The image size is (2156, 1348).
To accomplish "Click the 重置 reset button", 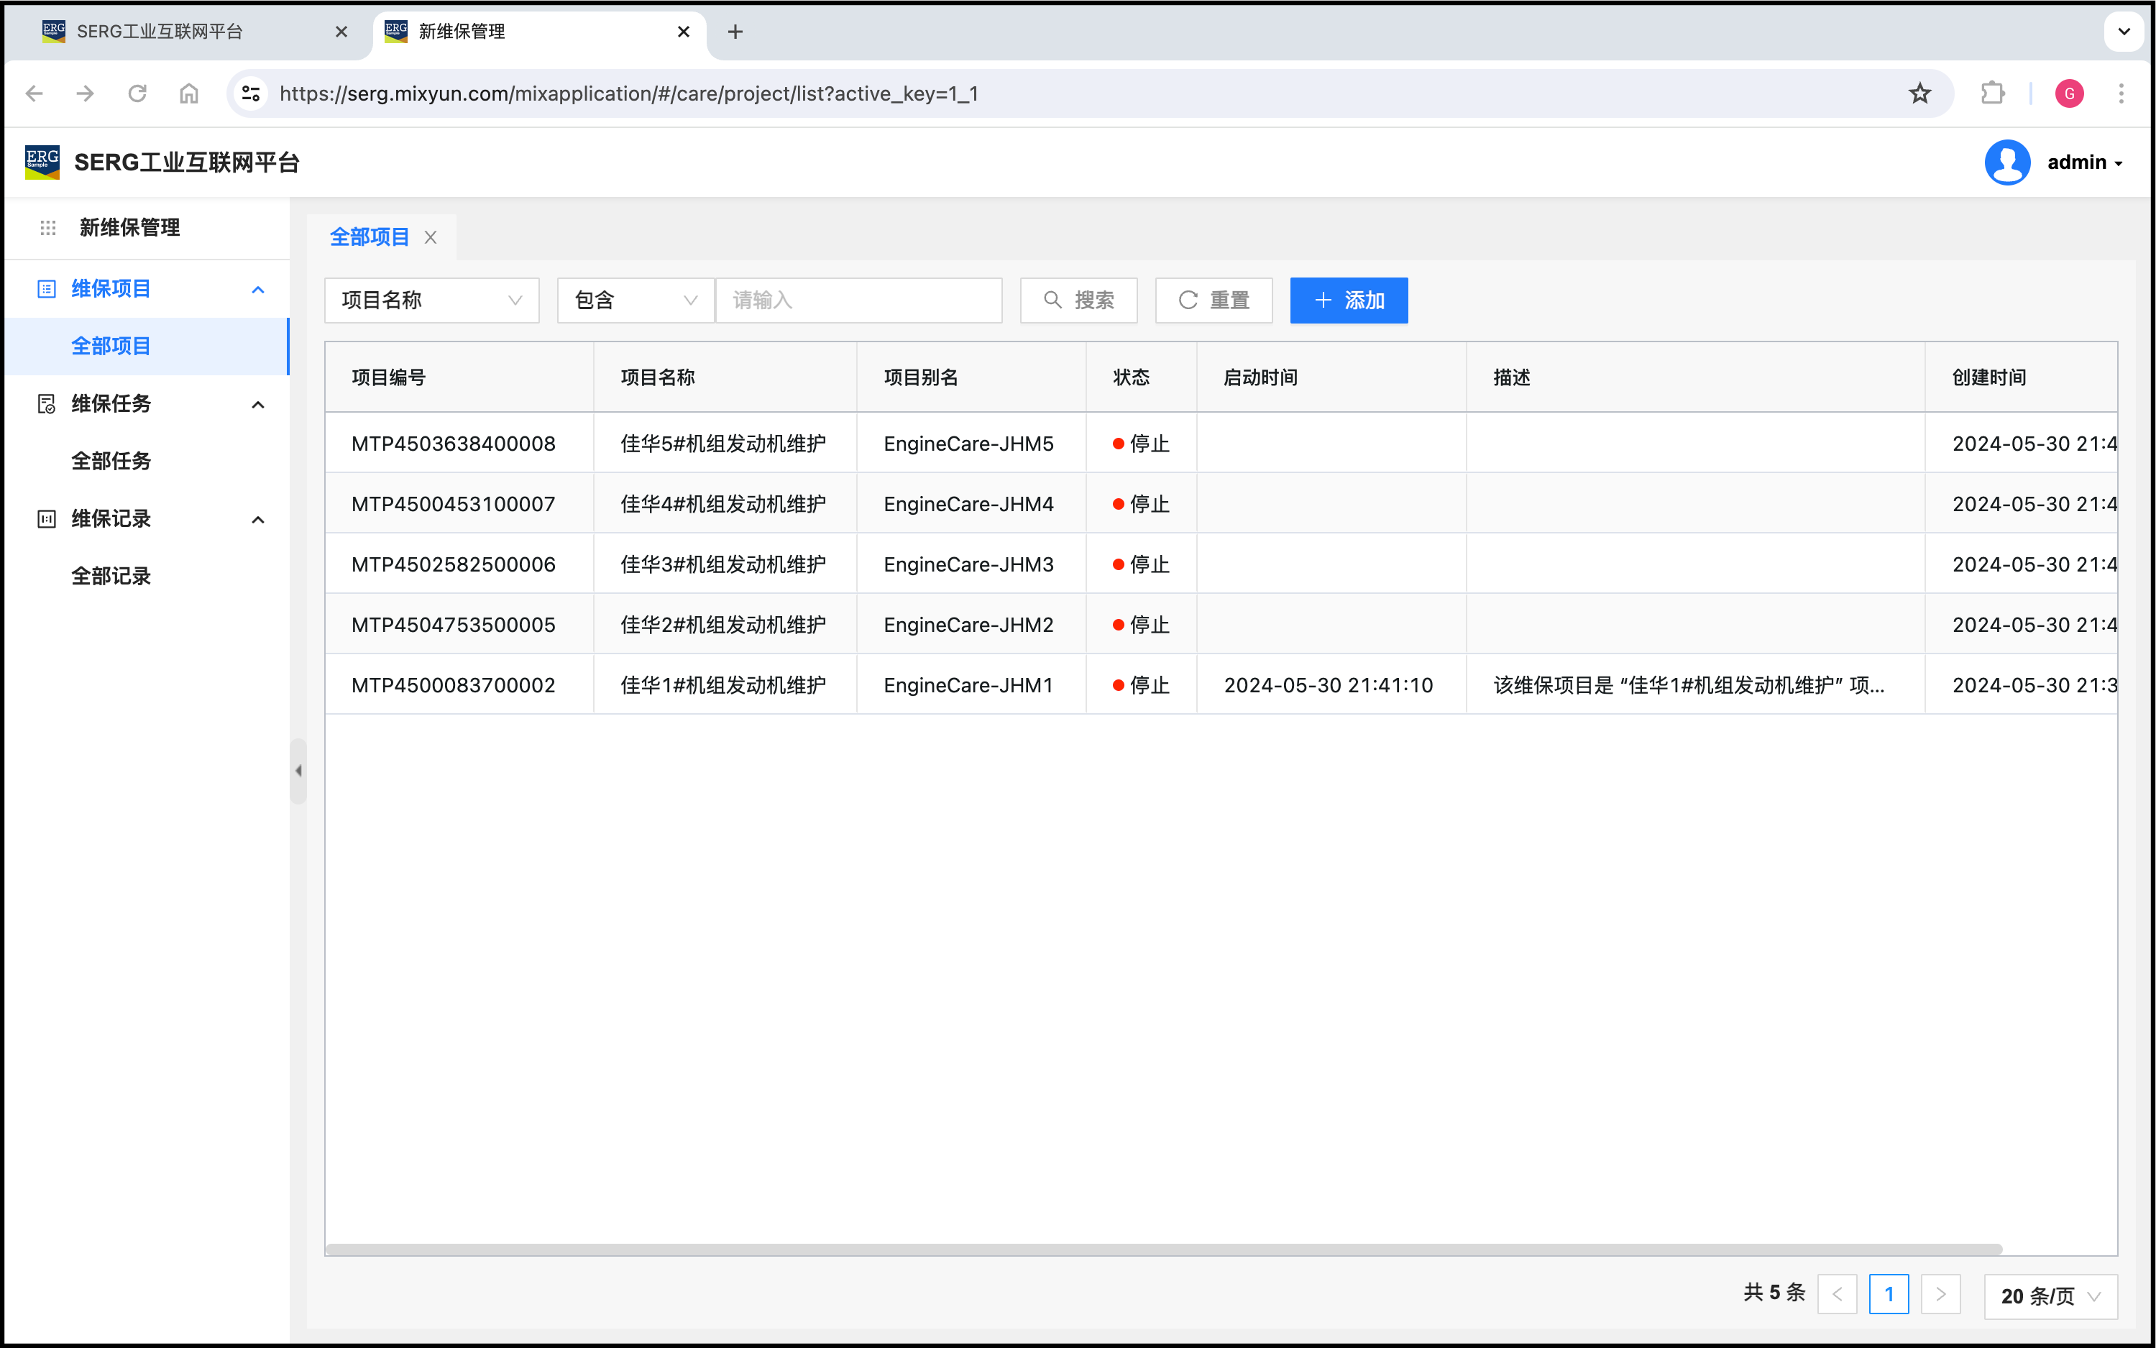I will pyautogui.click(x=1214, y=301).
